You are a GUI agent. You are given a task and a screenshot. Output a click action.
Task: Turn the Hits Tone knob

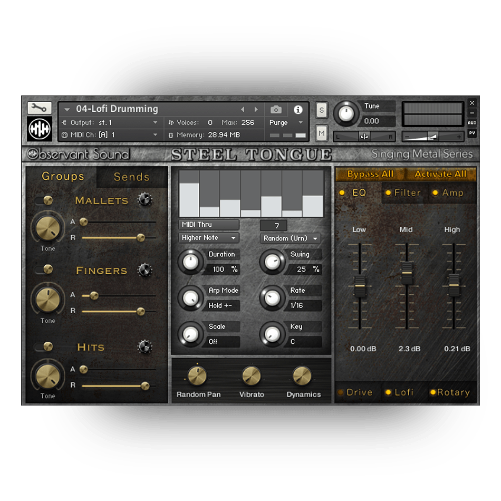click(48, 375)
